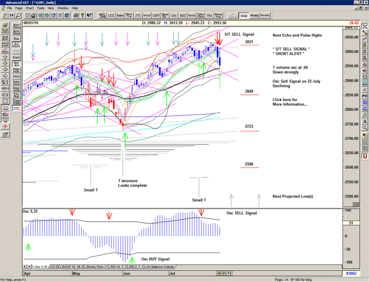Click the open folder icon in left toolbar
The height and width of the screenshot is (282, 369).
5,25
